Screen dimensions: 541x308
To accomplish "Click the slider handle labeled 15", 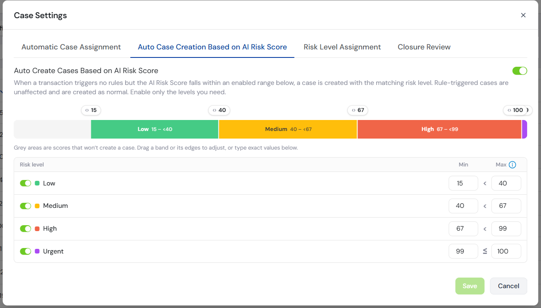I will pos(91,110).
